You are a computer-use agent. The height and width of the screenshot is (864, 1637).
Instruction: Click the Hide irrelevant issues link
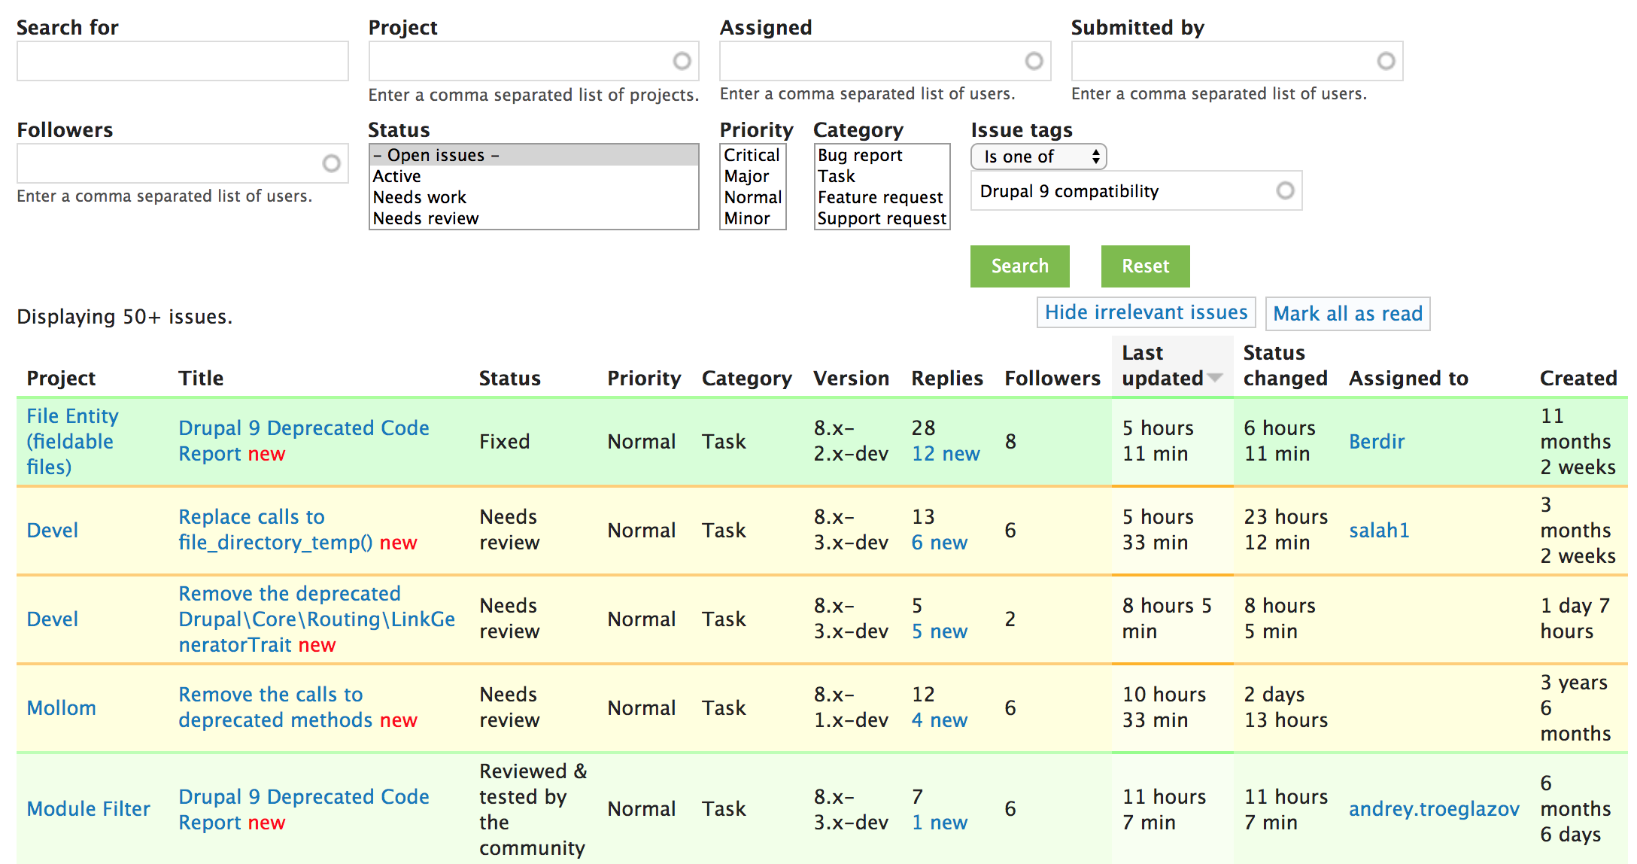pyautogui.click(x=1147, y=312)
